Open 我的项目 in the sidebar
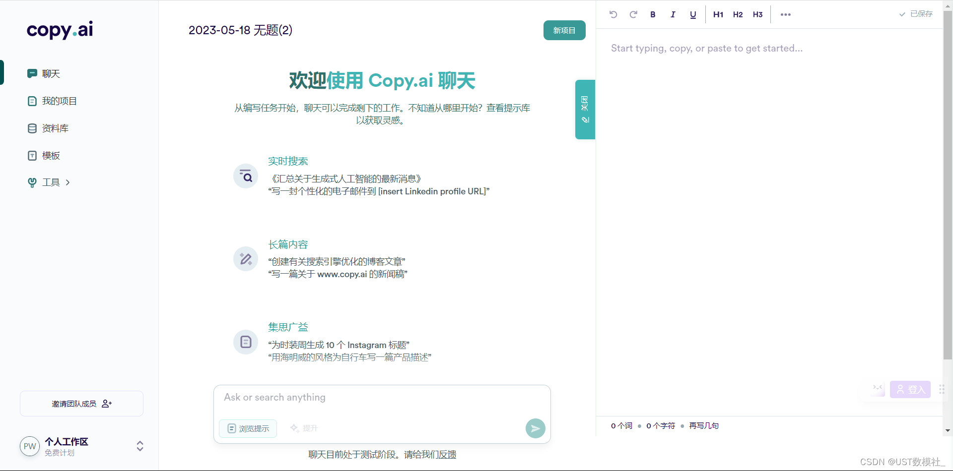The width and height of the screenshot is (953, 471). point(52,101)
